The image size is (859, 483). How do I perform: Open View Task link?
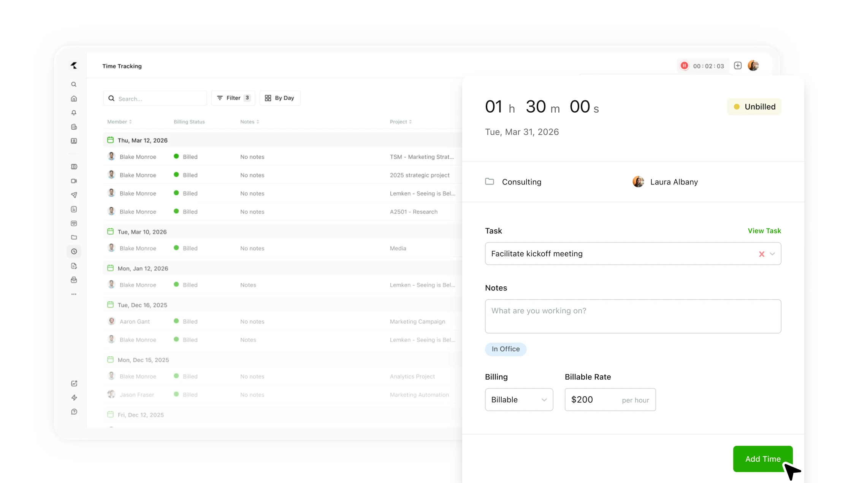pos(764,230)
